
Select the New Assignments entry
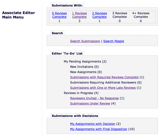86,72
